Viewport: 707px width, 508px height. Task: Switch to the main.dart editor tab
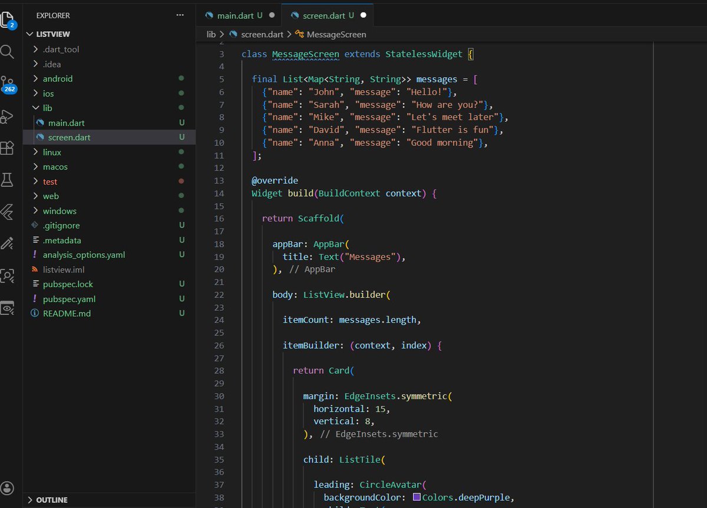pyautogui.click(x=239, y=15)
